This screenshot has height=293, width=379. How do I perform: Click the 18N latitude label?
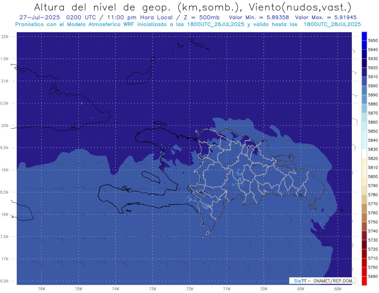coord(5,214)
